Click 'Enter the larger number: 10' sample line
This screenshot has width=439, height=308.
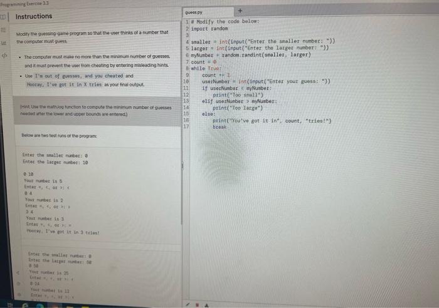55,162
